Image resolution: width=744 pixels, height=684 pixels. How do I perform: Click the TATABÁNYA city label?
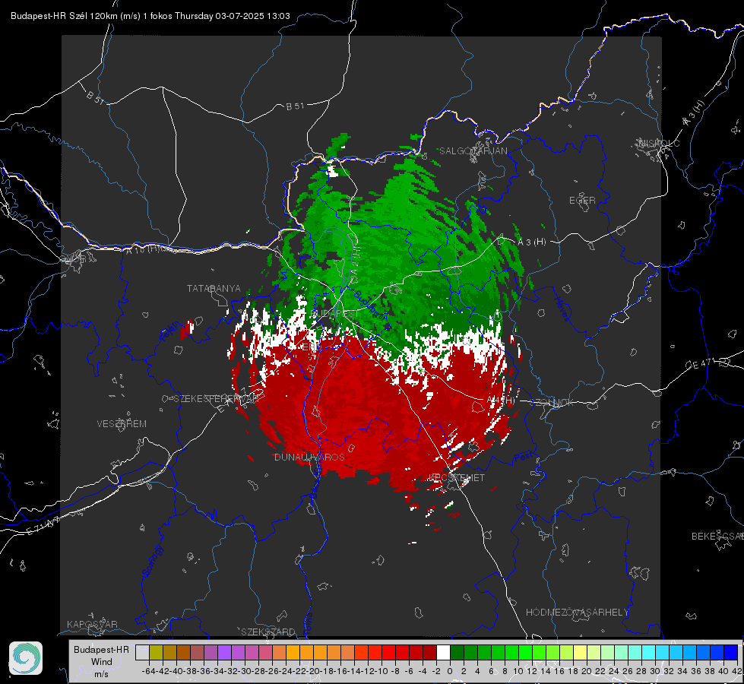tap(214, 288)
